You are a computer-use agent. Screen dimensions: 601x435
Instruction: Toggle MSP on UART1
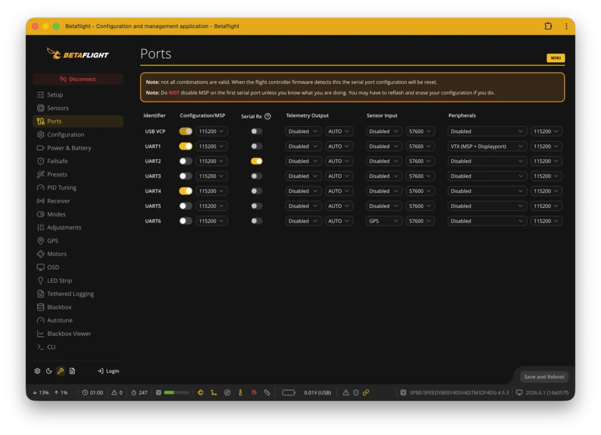point(185,146)
